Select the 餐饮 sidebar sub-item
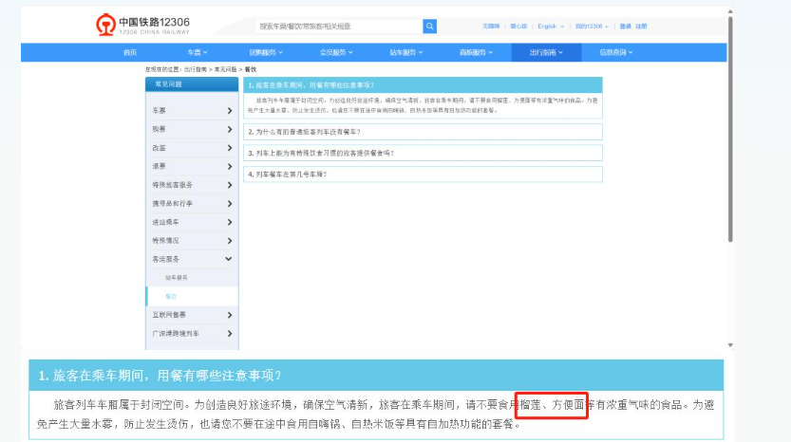 pos(172,296)
